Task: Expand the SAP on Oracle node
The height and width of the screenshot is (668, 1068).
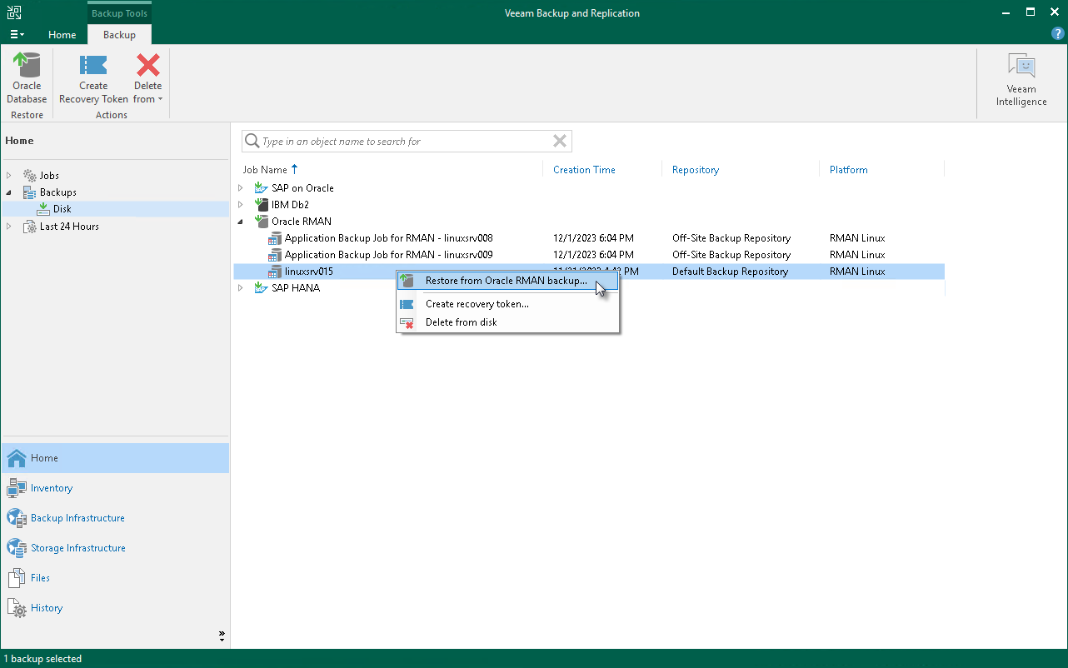Action: pyautogui.click(x=241, y=188)
